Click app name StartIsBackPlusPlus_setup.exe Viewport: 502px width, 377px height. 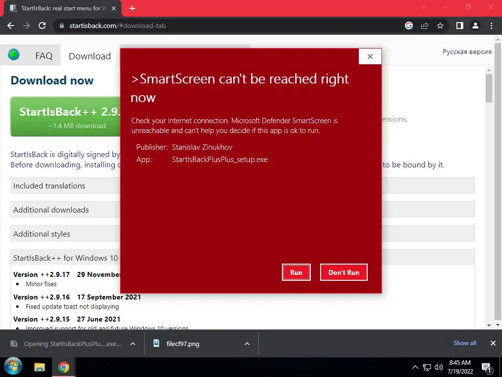(220, 160)
